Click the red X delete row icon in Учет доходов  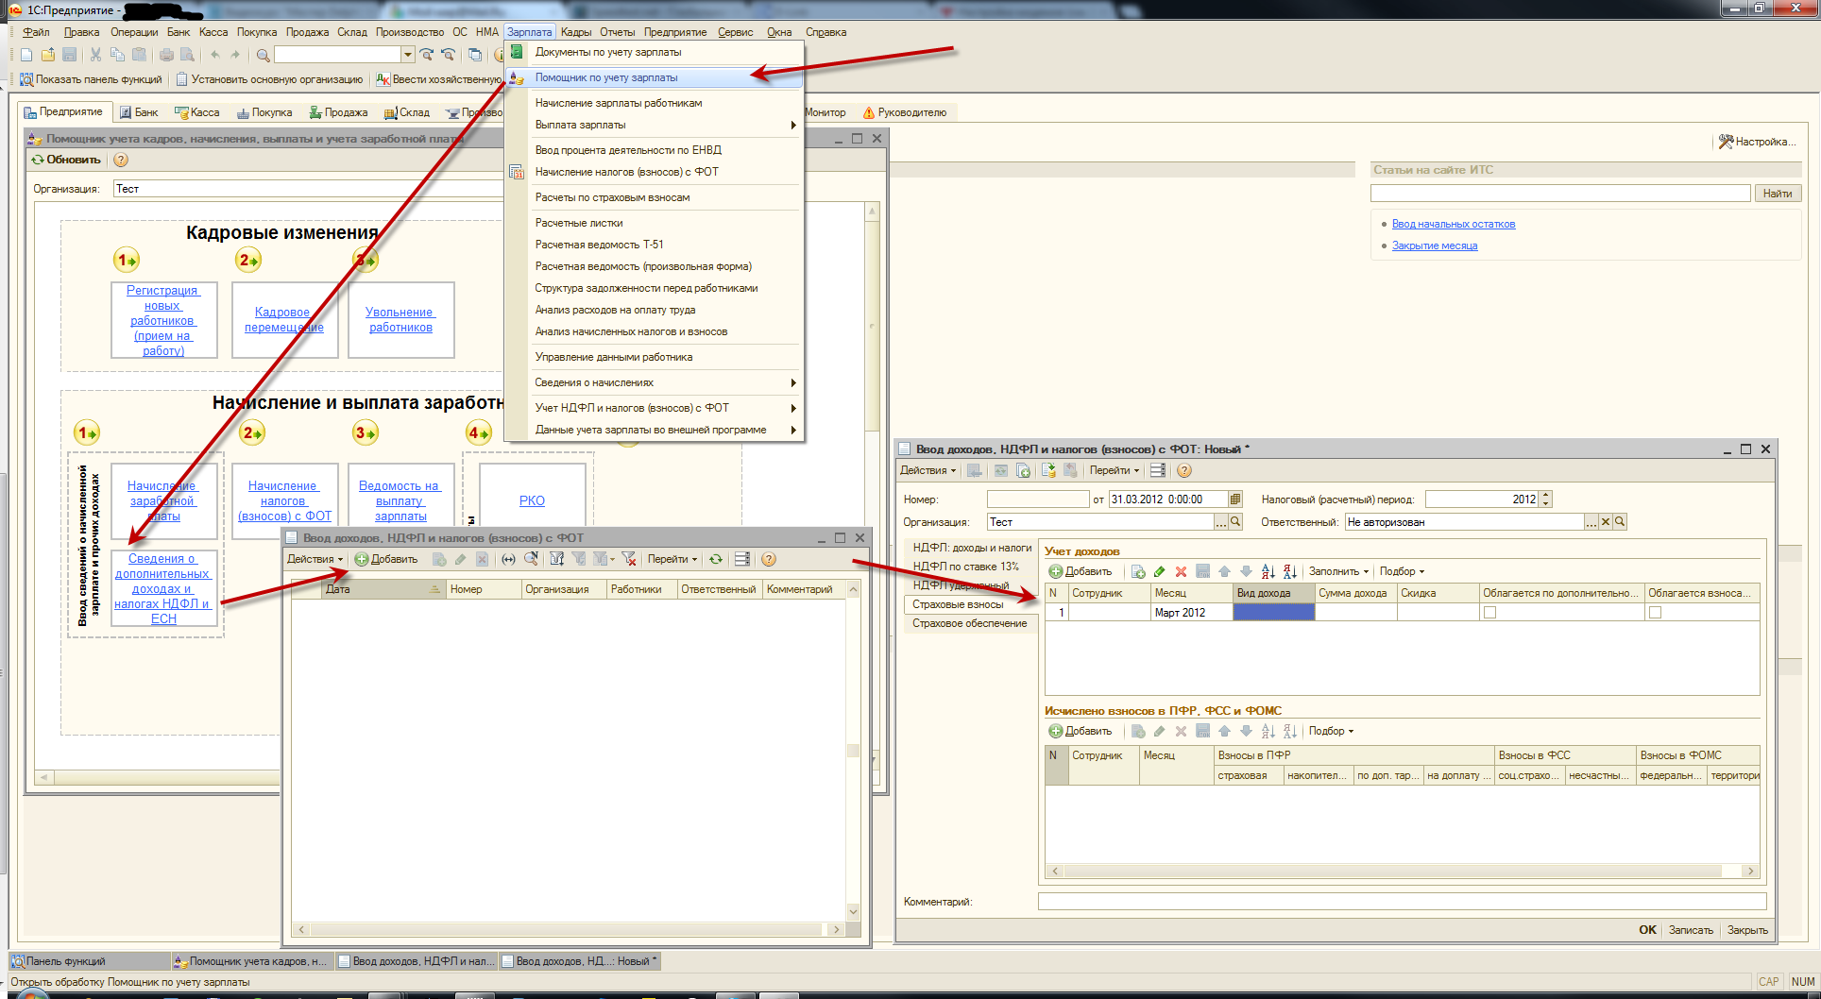coord(1181,571)
